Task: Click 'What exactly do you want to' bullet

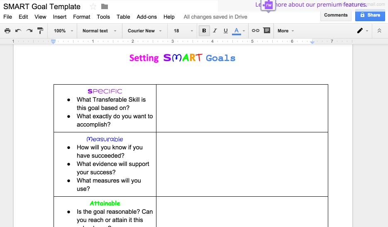Action: 115,116
